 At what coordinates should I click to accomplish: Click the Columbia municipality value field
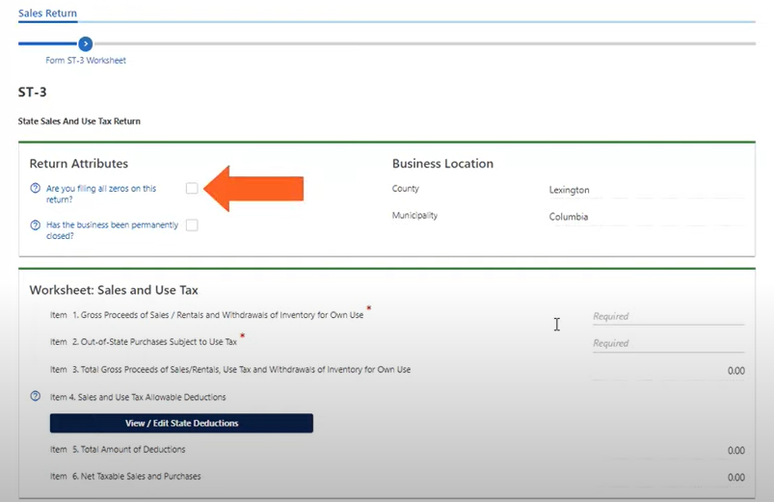click(x=647, y=217)
